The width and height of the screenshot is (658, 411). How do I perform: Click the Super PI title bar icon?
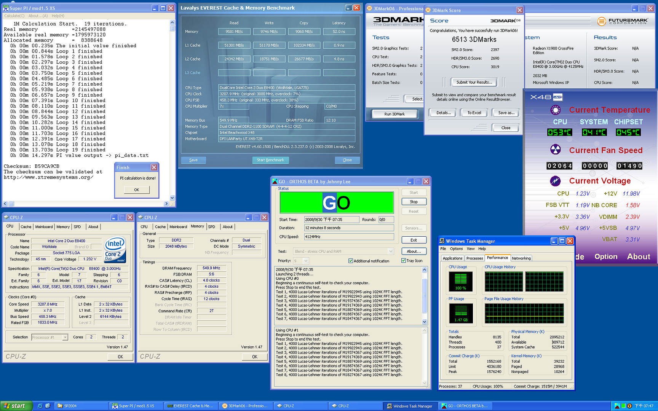click(x=6, y=8)
